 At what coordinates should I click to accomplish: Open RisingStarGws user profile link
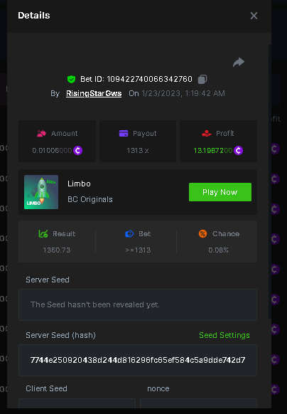[x=94, y=93]
